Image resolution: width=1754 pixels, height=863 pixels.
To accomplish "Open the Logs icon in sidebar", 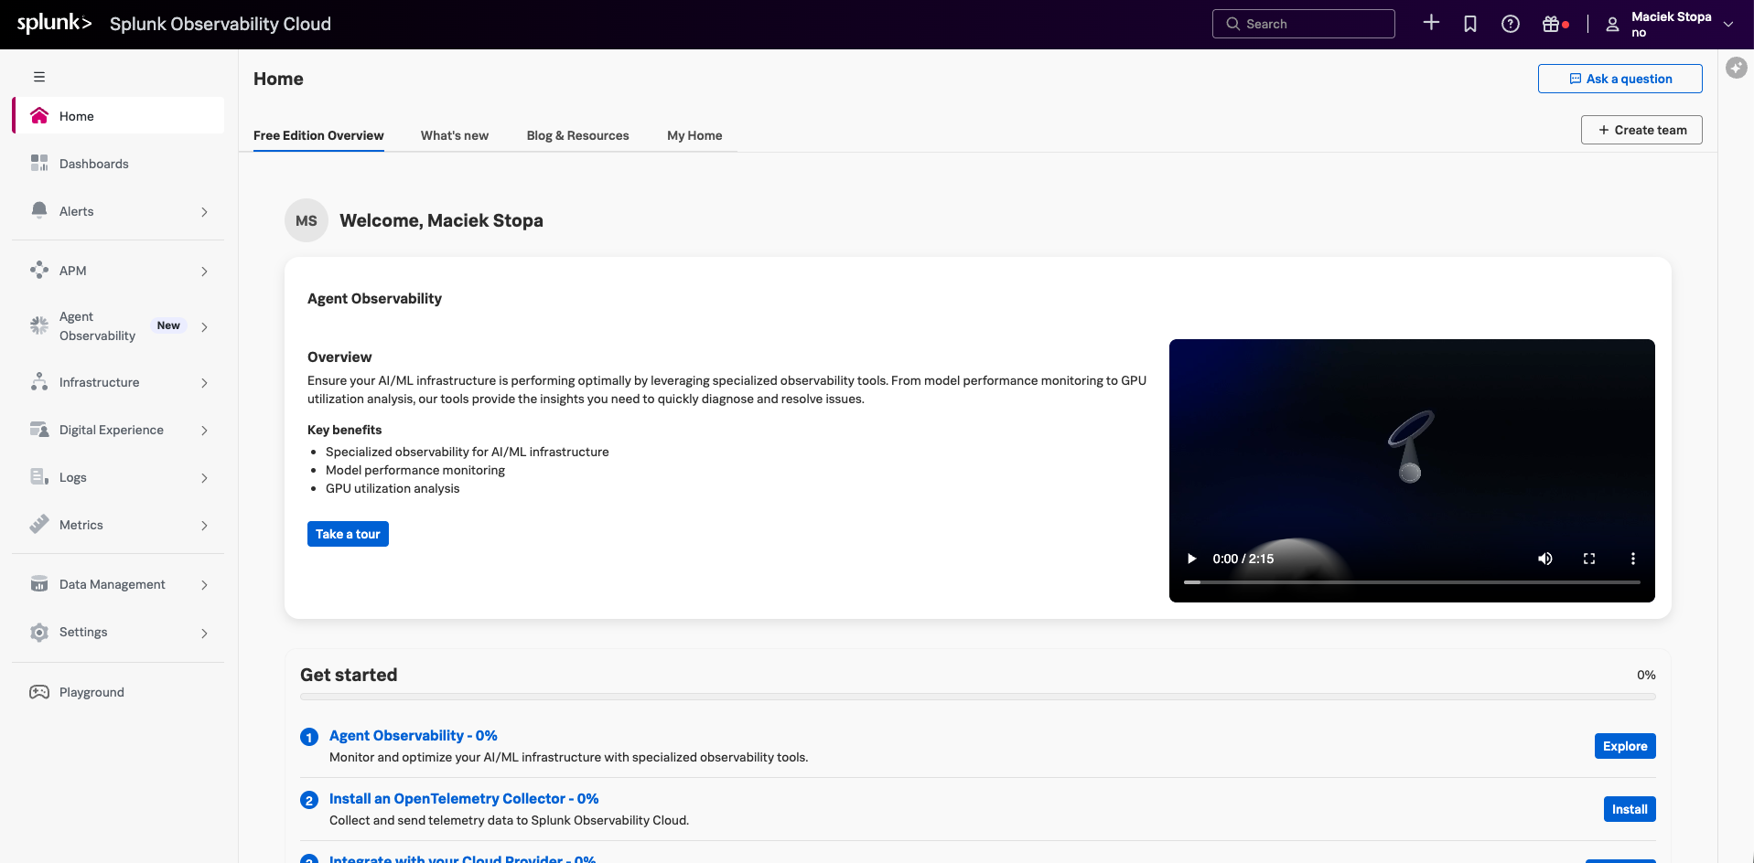I will pos(39,477).
